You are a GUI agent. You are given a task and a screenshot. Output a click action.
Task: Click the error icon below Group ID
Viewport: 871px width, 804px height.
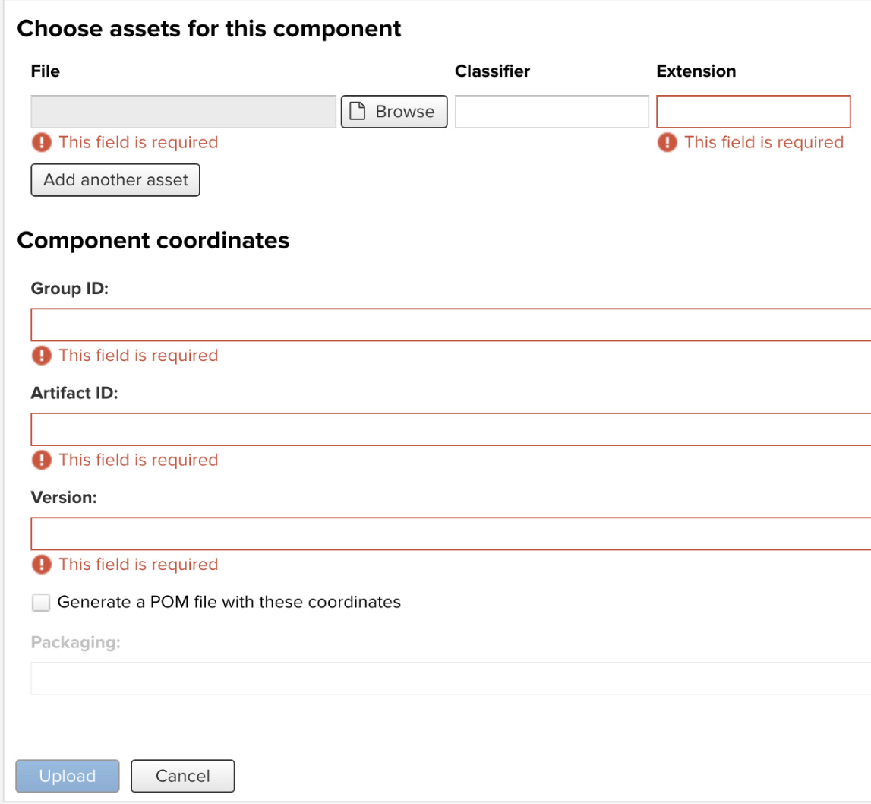[42, 356]
